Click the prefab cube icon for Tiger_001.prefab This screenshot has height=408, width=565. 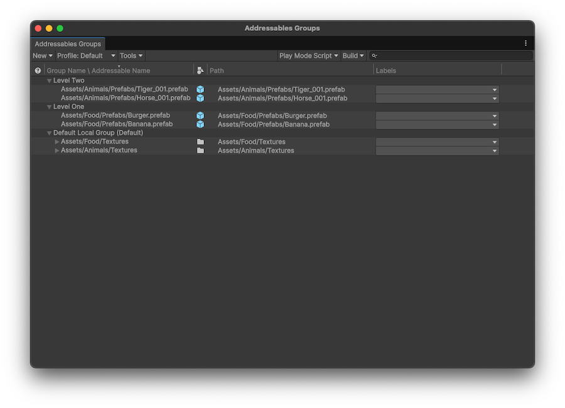200,89
